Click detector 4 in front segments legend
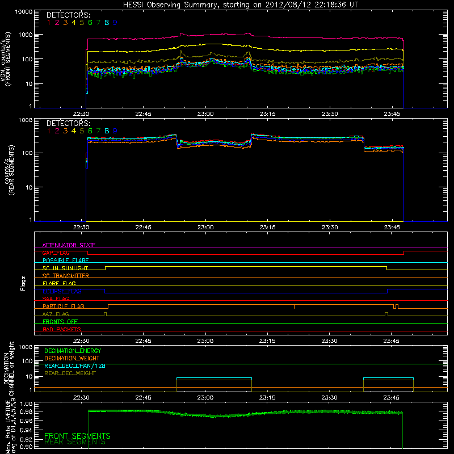The image size is (454, 454). tap(74, 23)
